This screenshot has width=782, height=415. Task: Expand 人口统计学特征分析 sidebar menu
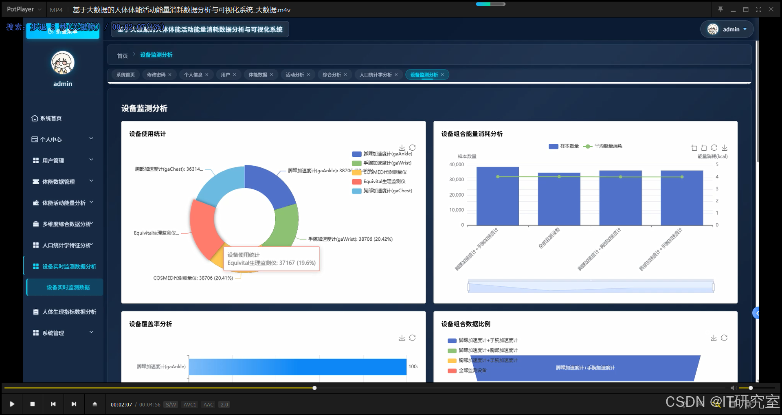[63, 245]
